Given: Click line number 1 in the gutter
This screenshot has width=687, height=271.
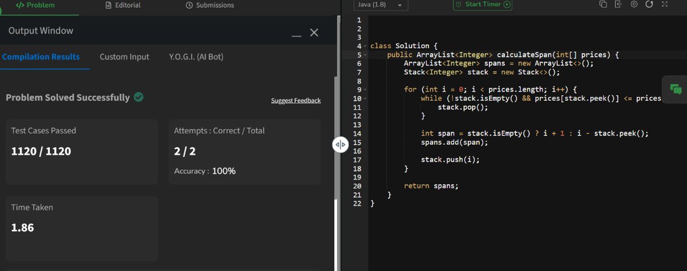Looking at the screenshot, I should tap(359, 20).
